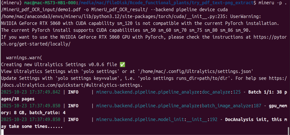
Task: Click the terminal scrollbar thumb at right edge
Action: point(288,131)
